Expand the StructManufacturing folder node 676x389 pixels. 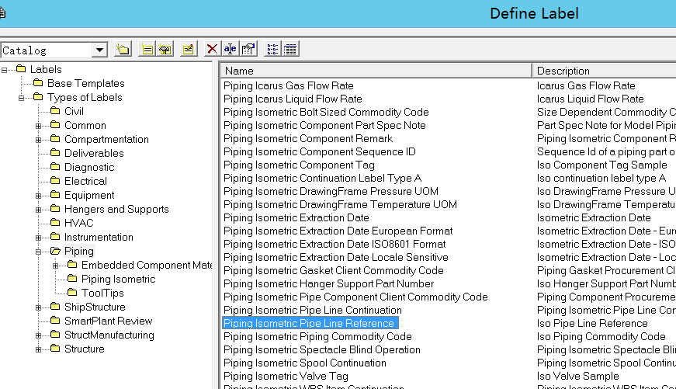coord(38,335)
